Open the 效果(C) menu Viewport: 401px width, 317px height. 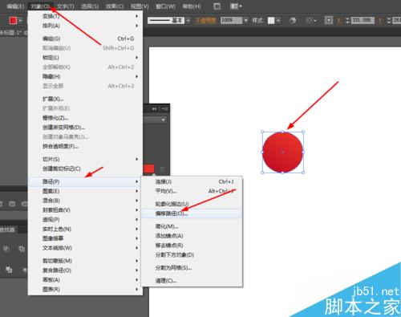tap(115, 6)
